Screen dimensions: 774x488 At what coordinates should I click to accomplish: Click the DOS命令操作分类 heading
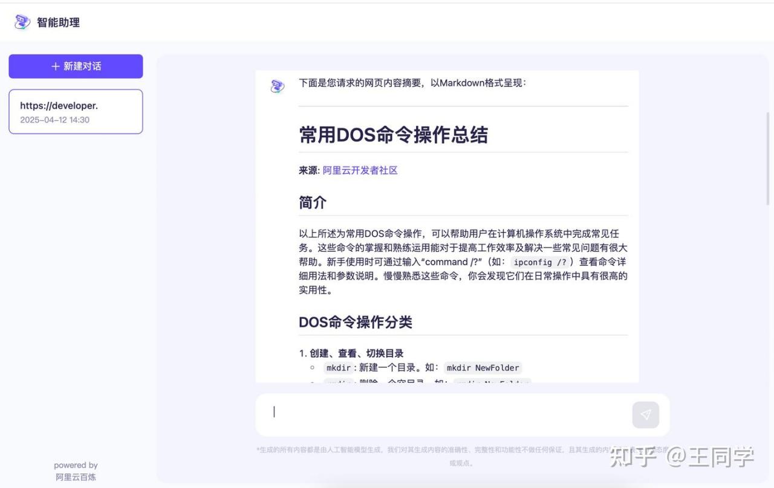[x=356, y=322]
